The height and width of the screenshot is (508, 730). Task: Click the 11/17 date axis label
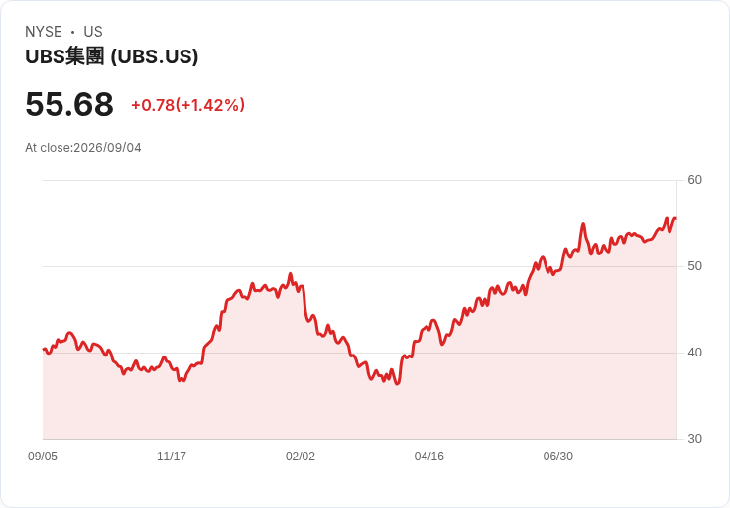click(172, 457)
